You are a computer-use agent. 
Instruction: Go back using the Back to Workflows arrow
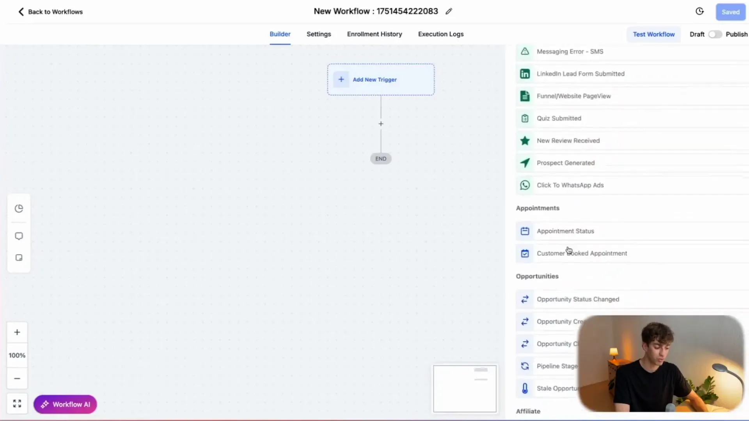point(21,12)
